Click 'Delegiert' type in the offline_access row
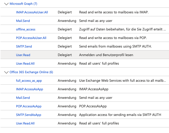The height and width of the screenshot is (133, 169). [x=65, y=29]
